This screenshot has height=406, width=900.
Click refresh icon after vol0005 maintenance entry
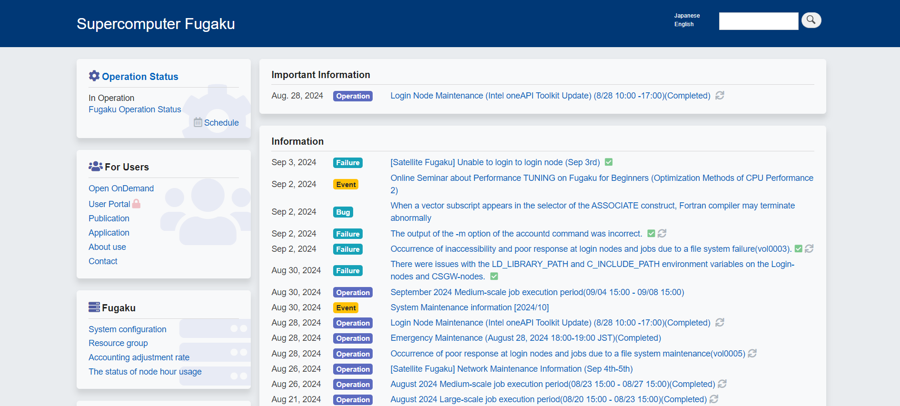tap(752, 354)
